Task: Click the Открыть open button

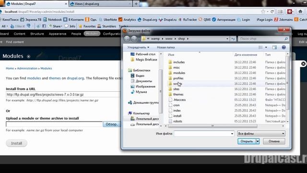Action: click(247, 141)
